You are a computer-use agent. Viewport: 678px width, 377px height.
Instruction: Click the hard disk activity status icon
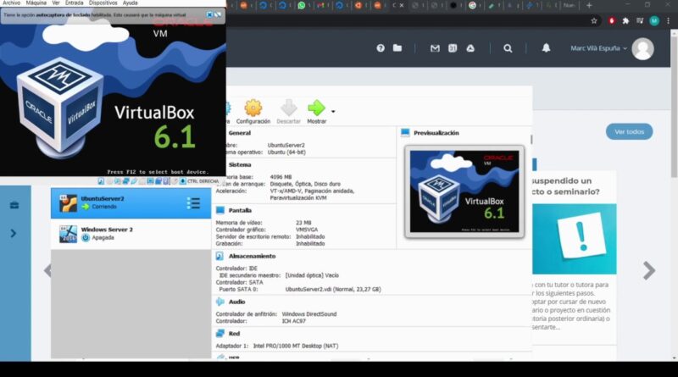point(101,181)
